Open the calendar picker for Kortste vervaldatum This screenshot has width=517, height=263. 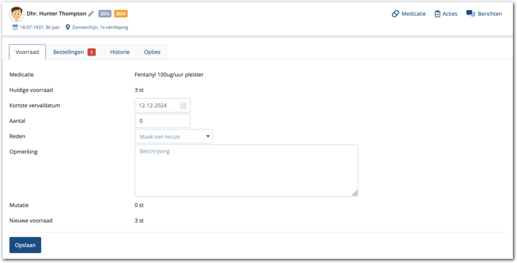(183, 106)
